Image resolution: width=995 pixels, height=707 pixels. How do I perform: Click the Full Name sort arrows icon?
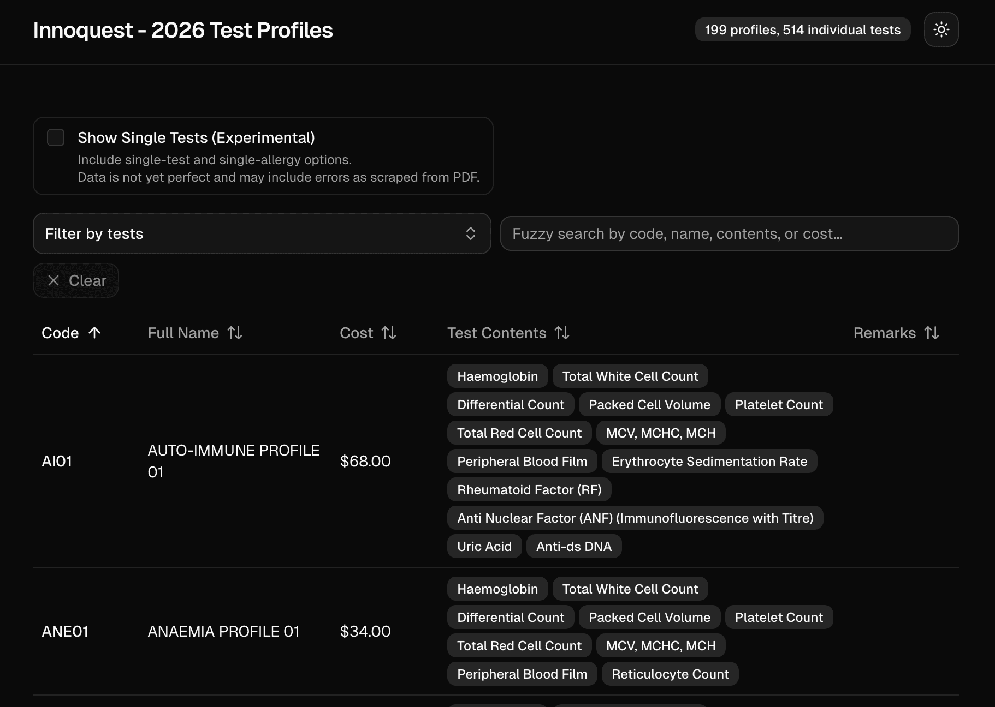235,333
